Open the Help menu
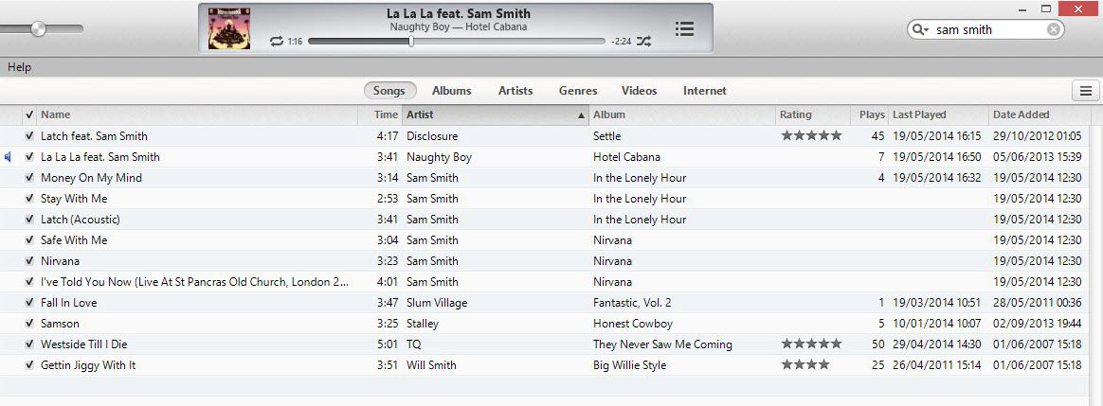 point(20,67)
